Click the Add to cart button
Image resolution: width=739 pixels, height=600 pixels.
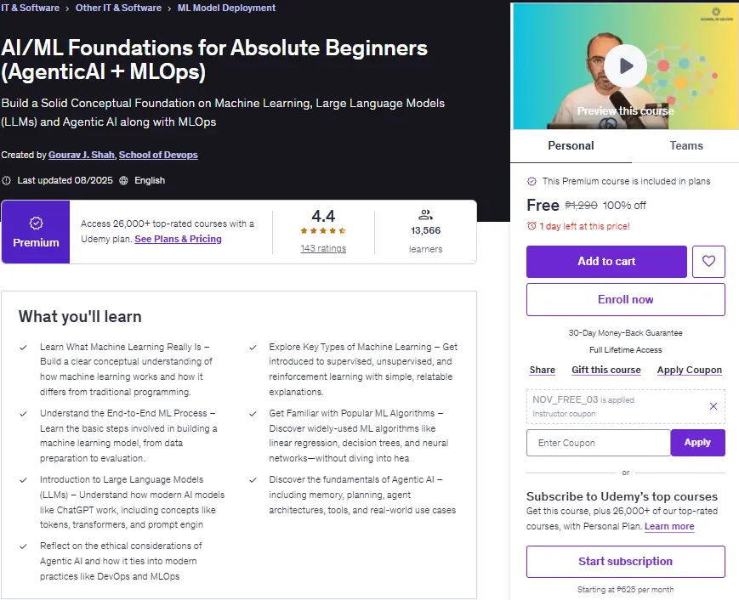pyautogui.click(x=606, y=262)
